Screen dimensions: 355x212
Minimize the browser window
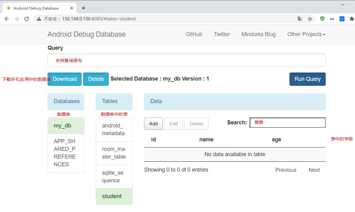(x=343, y=5)
